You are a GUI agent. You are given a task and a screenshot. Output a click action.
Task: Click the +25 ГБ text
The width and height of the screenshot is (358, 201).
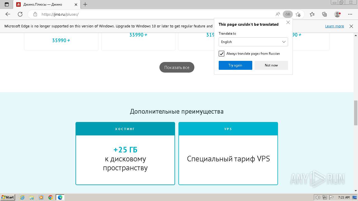point(125,150)
